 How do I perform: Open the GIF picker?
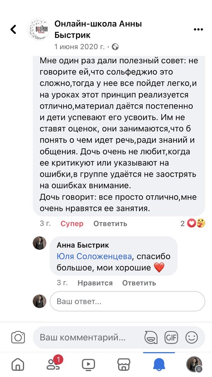point(171,337)
